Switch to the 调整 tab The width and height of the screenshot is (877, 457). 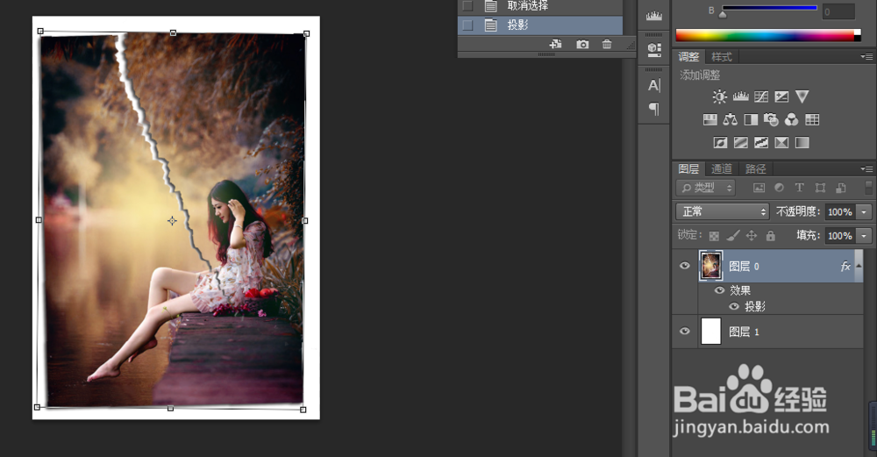click(x=688, y=56)
